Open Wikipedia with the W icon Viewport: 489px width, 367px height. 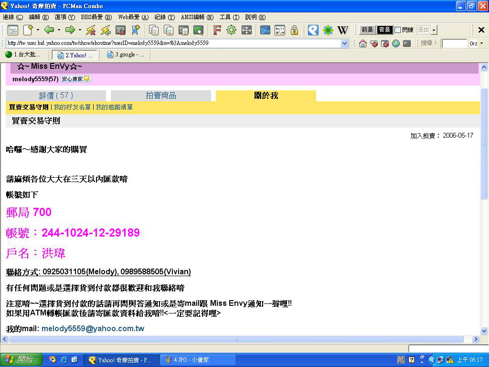(x=343, y=30)
